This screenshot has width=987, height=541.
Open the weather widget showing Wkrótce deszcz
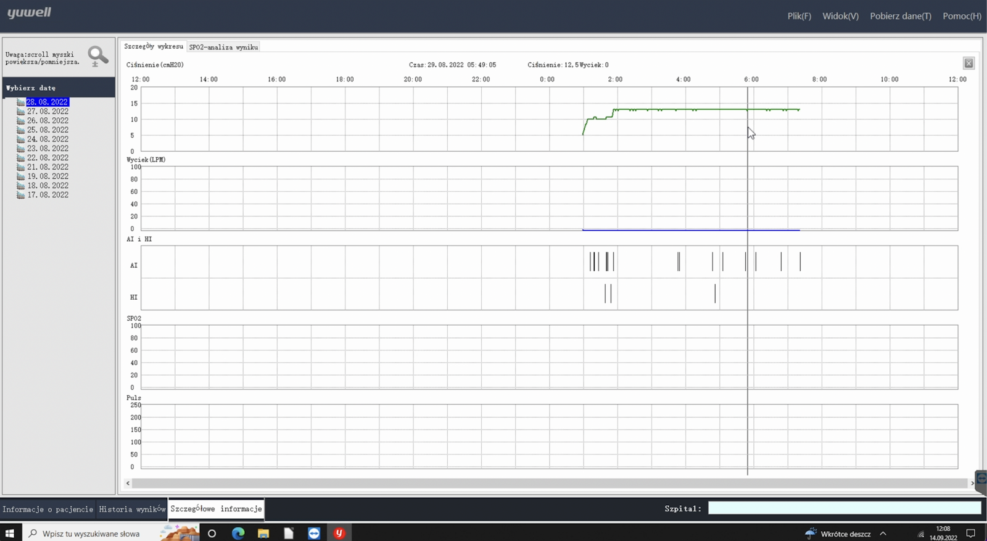[838, 534]
